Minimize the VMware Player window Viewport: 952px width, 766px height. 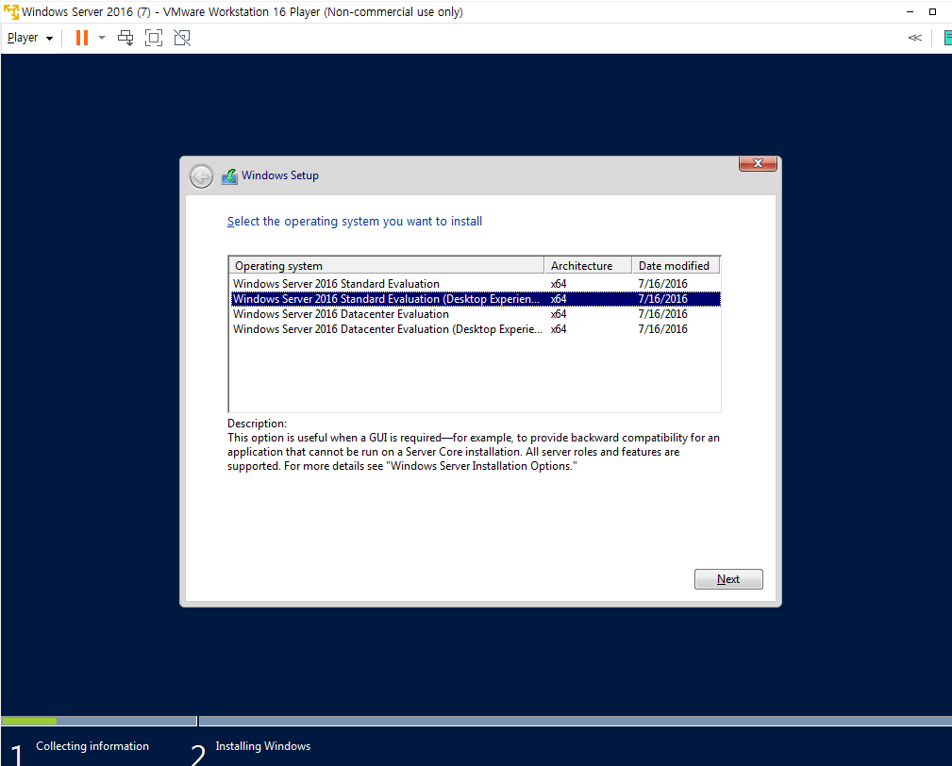[x=910, y=11]
